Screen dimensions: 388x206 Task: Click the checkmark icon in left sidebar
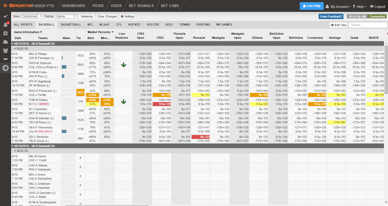tap(5, 16)
